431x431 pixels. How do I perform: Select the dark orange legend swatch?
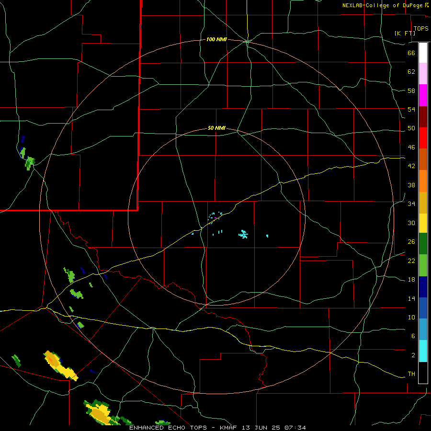tap(423, 159)
